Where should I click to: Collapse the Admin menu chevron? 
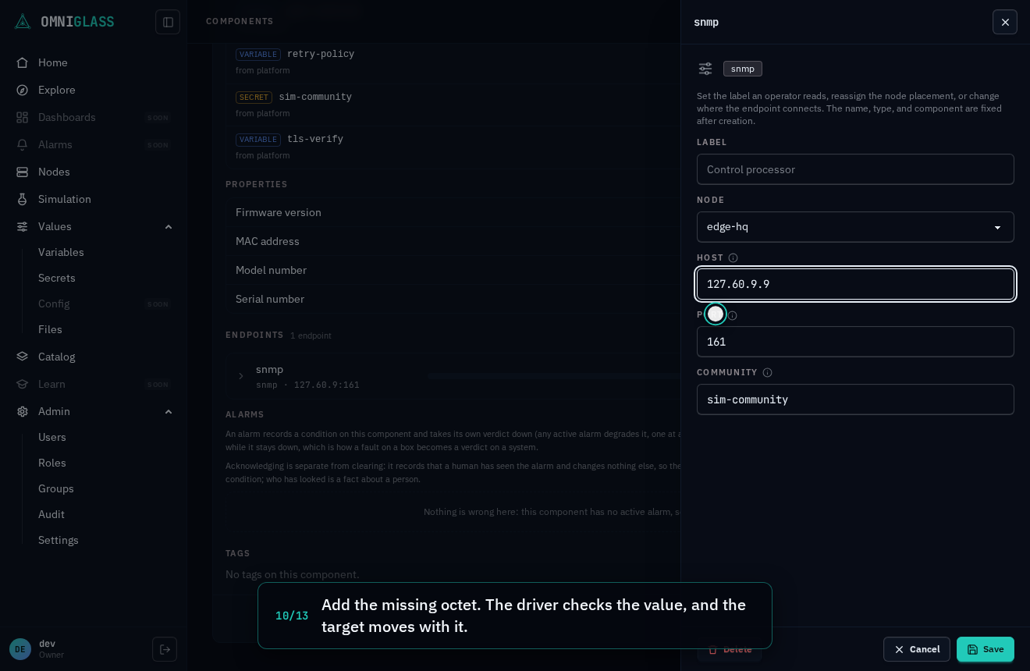(x=169, y=411)
